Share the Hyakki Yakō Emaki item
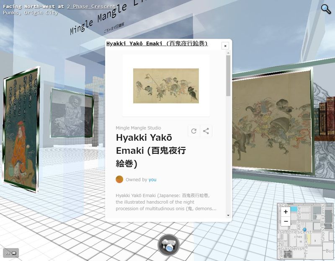Image resolution: width=335 pixels, height=261 pixels. pos(206,131)
